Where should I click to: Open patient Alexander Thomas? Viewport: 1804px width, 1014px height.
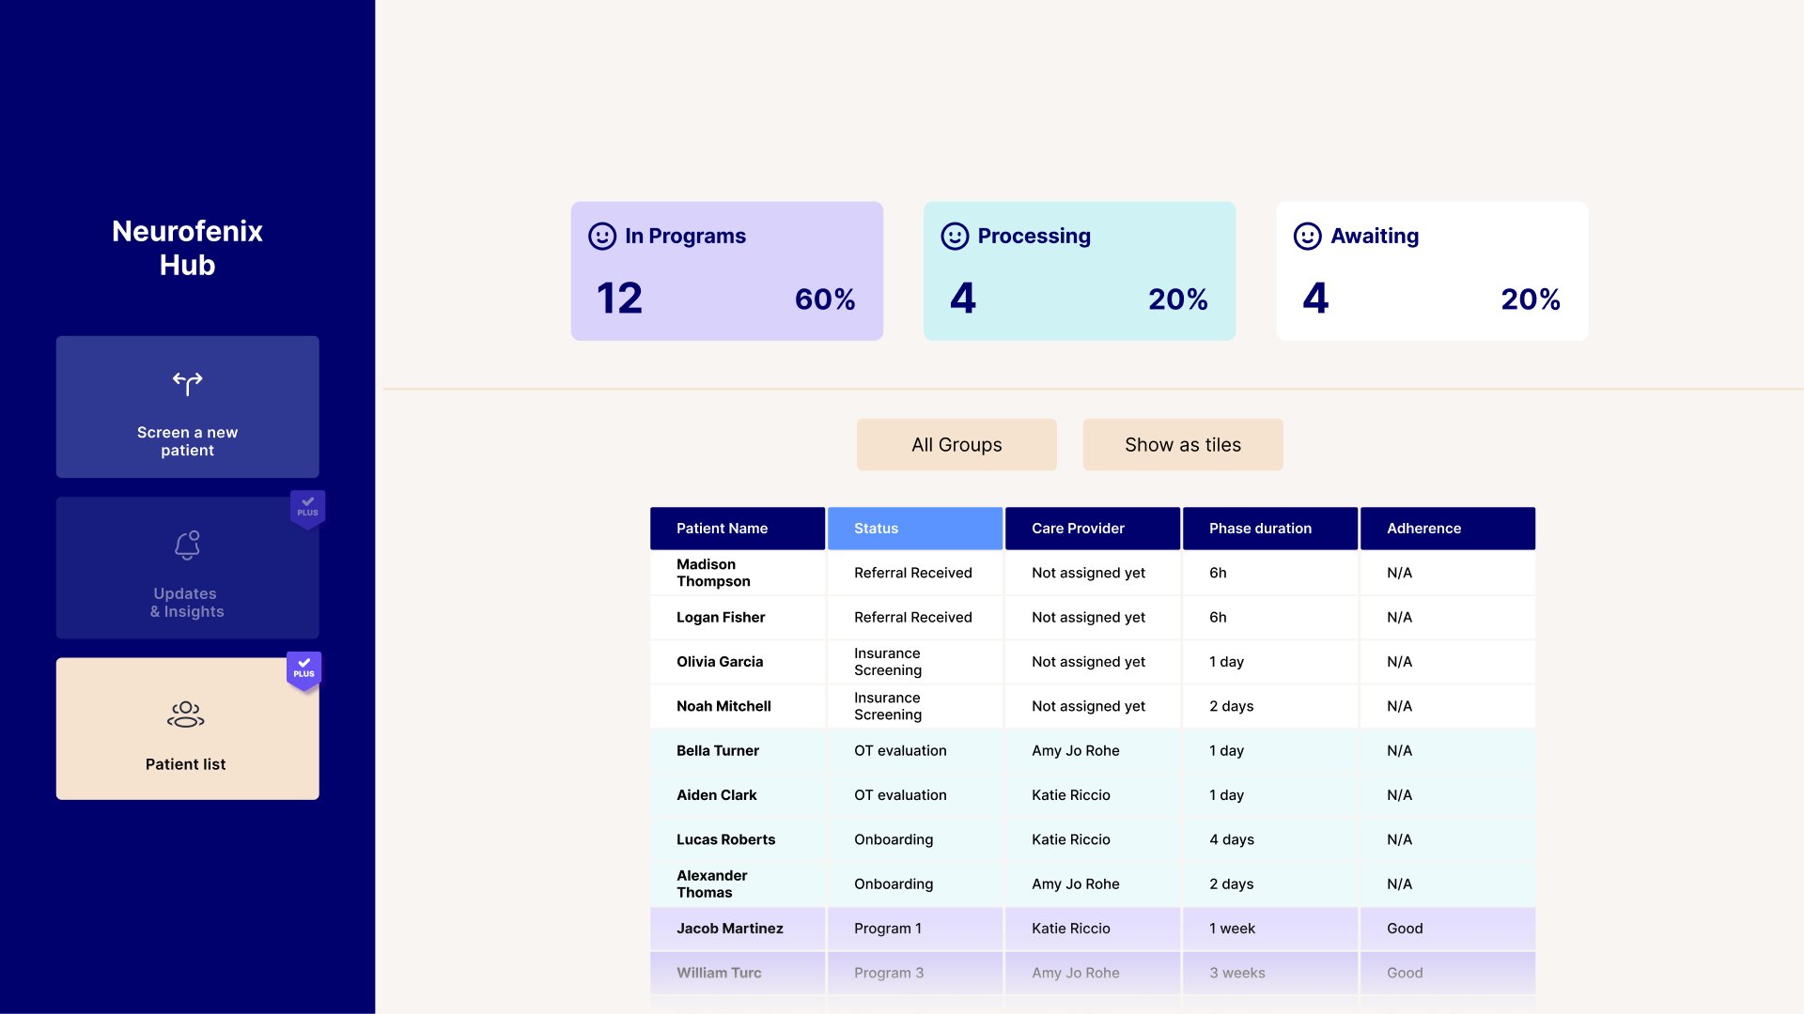pyautogui.click(x=711, y=883)
